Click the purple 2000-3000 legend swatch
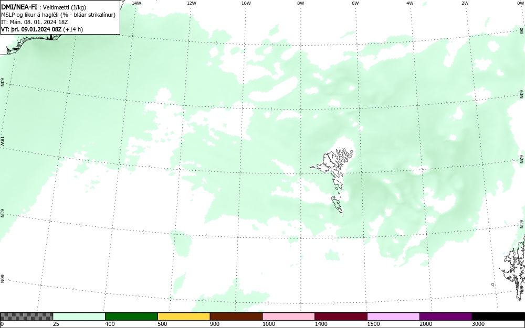 446,316
